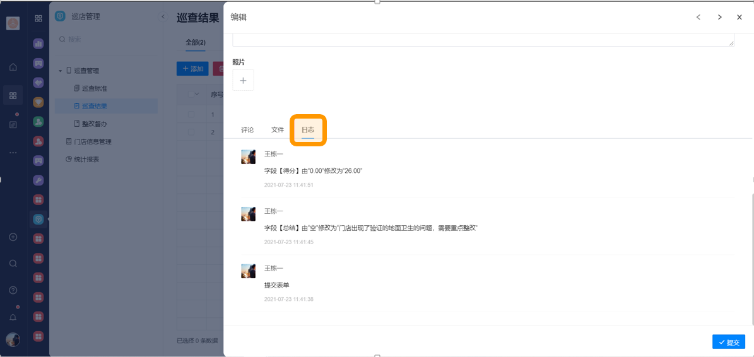
Task: Switch to the 评论 tab
Action: coord(247,130)
